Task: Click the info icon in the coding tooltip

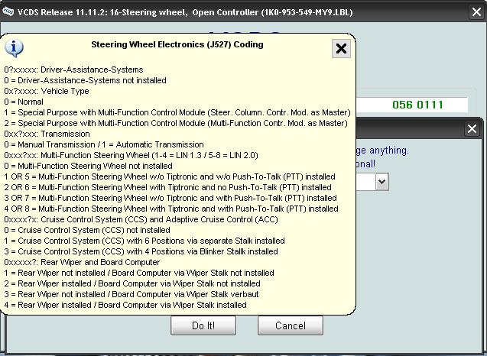Action: [14, 48]
